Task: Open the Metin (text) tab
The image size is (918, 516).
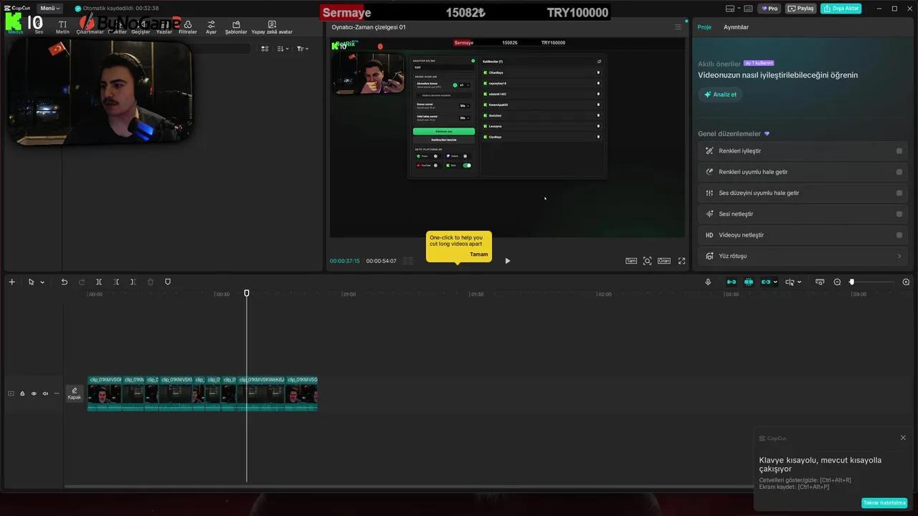Action: coord(62,28)
